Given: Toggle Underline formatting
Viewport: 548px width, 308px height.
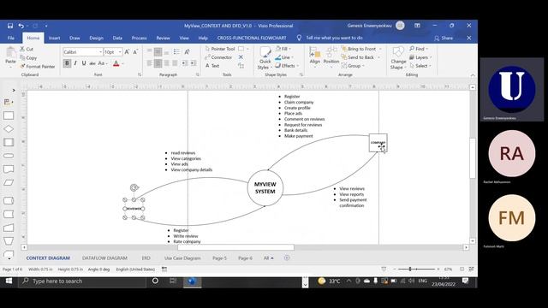Looking at the screenshot, I should click(84, 63).
